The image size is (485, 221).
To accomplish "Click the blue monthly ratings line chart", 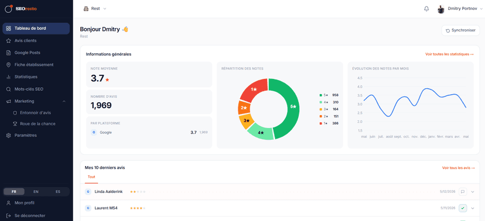I will 415,102.
